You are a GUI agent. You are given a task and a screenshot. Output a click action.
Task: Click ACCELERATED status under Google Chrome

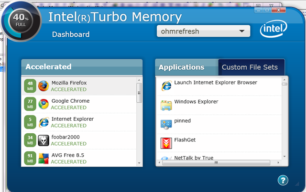(x=69, y=107)
